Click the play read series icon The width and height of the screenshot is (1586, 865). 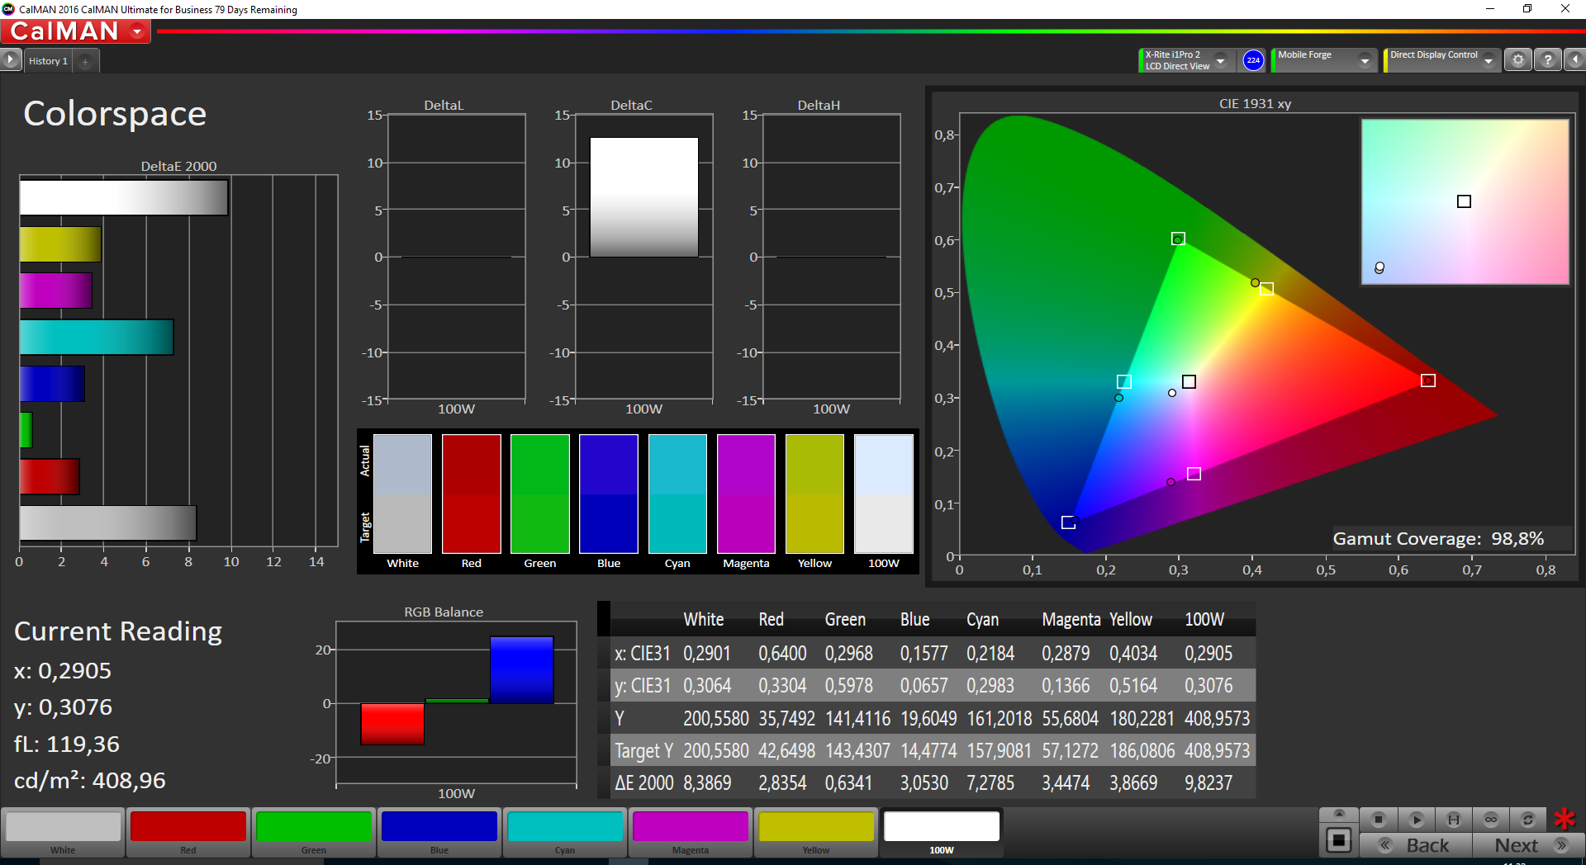click(1417, 820)
